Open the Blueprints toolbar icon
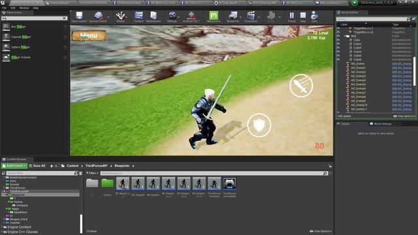Image resolution: width=418 pixels, height=235 pixels. [x=233, y=17]
